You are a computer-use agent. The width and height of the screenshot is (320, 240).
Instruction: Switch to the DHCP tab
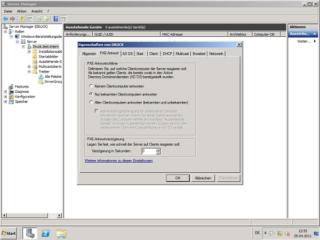[167, 54]
